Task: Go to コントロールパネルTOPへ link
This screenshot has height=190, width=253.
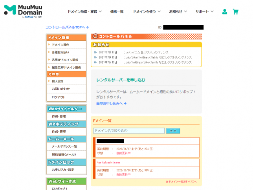Action: tap(67, 27)
